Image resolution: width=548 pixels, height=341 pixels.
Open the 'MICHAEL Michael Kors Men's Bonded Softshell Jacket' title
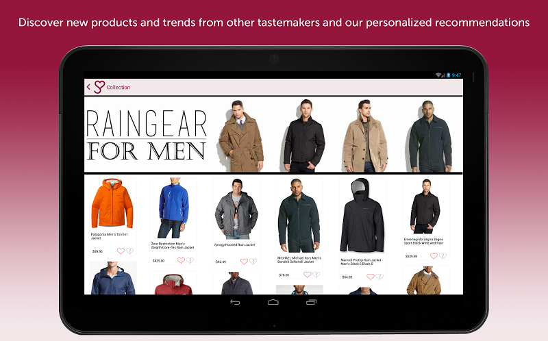(x=299, y=260)
